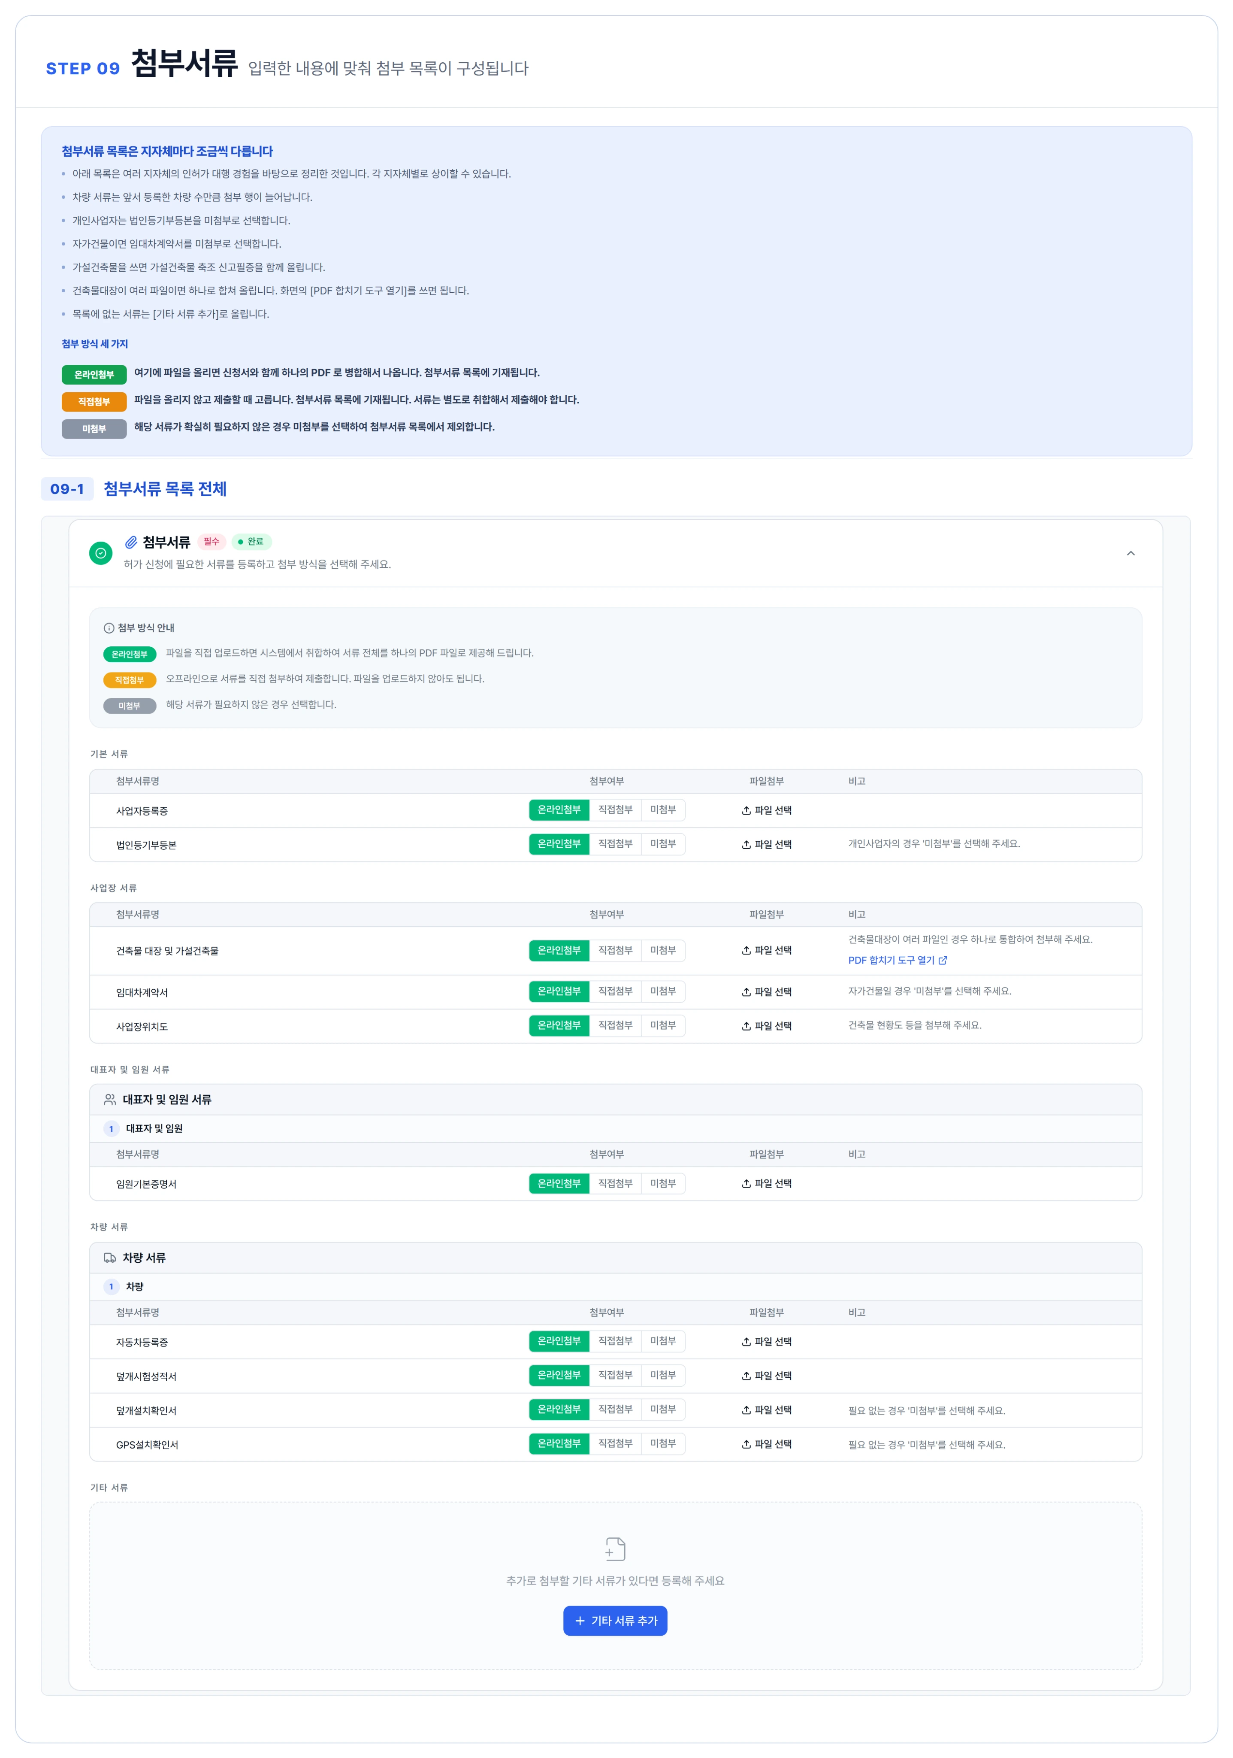
Task: Click upload icon in 자동차등록증 row
Action: 746,1342
